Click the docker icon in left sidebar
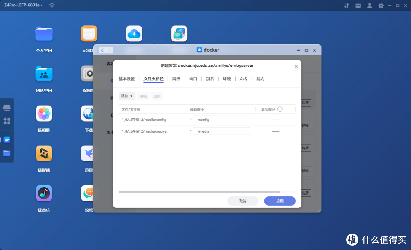411x250 pixels. coord(7,140)
